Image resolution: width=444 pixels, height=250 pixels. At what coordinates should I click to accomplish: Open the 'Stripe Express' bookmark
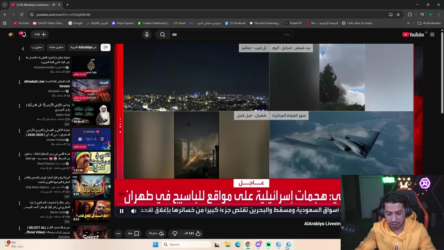coord(122,23)
